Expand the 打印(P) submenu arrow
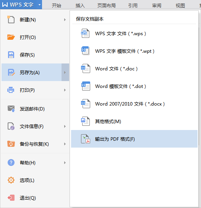The height and width of the screenshot is (208, 201). pos(65,90)
